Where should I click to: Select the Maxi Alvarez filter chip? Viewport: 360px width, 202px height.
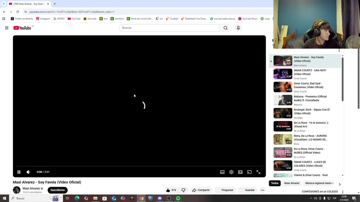(292, 183)
